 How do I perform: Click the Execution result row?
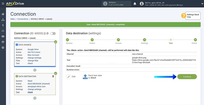click(131, 66)
